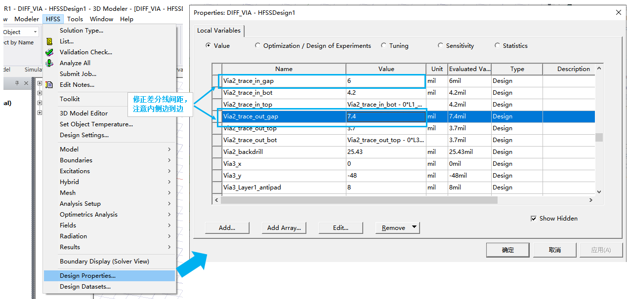The width and height of the screenshot is (629, 299).
Task: Expand the Optimetrics Analysis submenu
Action: tap(169, 215)
